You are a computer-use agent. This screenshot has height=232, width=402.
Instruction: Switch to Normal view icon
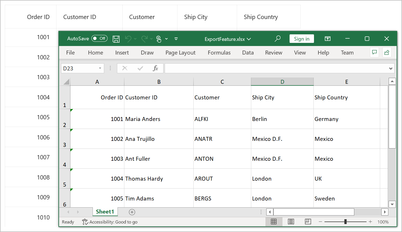[274, 222]
